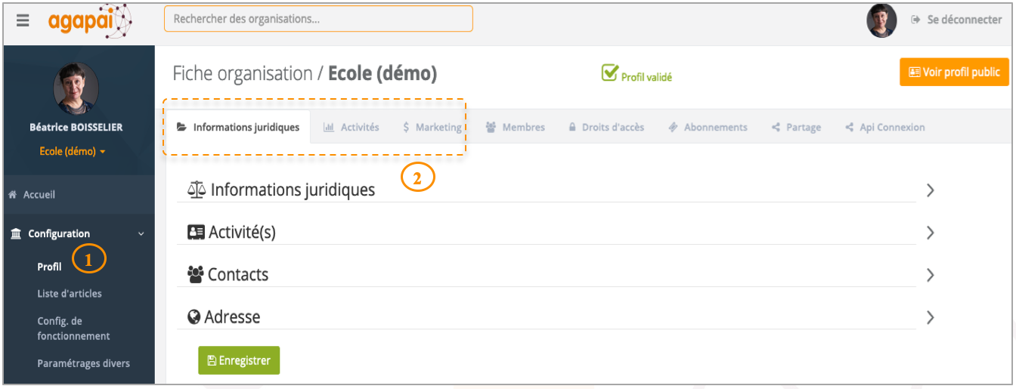Click the ID card icon beside Activité(s)
This screenshot has width=1016, height=389.
[197, 232]
